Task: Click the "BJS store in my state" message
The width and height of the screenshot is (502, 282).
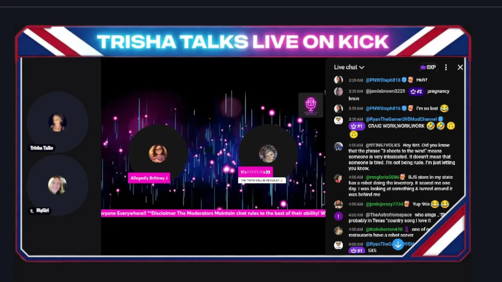Action: point(402,186)
